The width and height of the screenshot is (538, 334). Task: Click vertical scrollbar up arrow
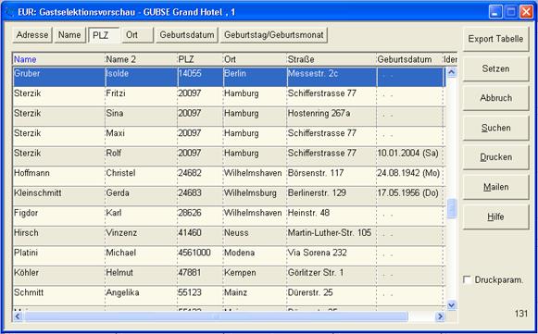[452, 72]
